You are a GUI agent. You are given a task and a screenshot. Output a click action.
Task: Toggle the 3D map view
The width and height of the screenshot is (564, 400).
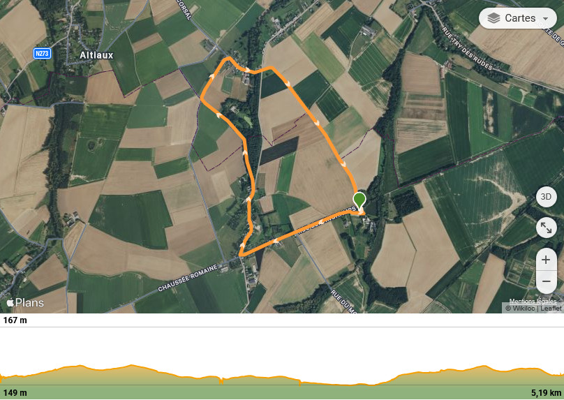(x=546, y=197)
